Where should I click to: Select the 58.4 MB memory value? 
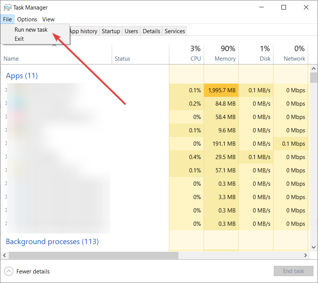[225, 117]
